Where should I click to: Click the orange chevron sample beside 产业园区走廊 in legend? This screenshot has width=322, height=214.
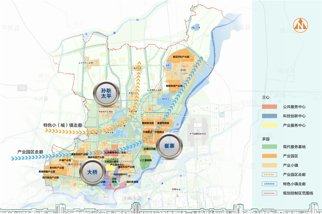tap(269, 174)
